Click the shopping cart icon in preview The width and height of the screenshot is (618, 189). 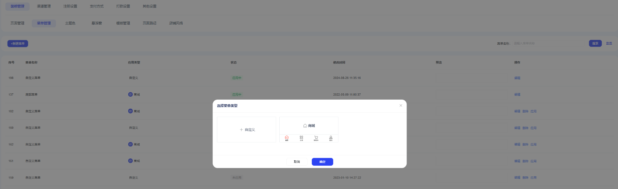click(316, 138)
